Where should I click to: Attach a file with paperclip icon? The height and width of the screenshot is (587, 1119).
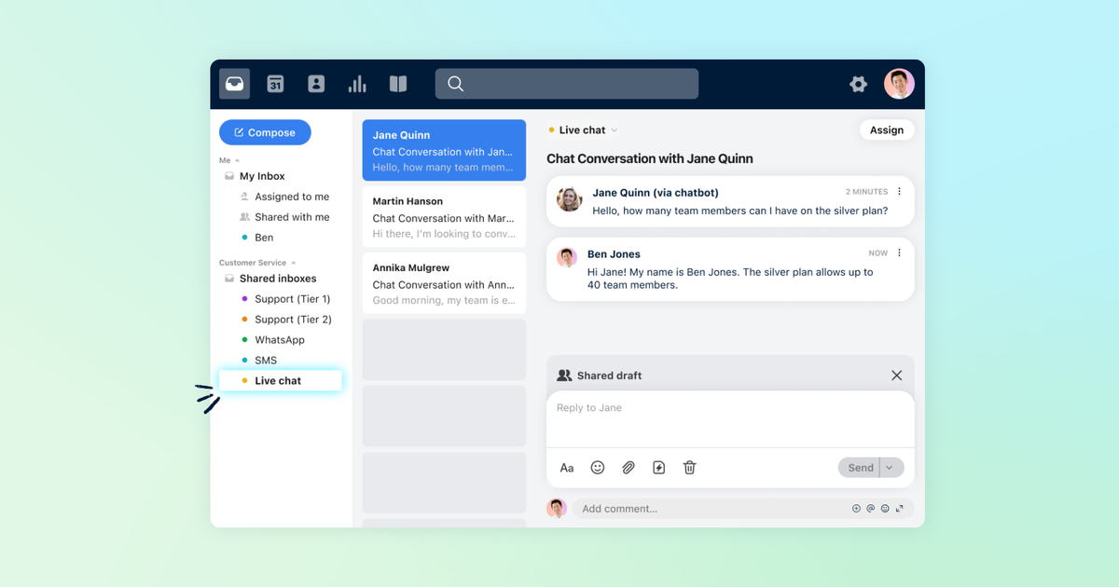click(x=629, y=468)
